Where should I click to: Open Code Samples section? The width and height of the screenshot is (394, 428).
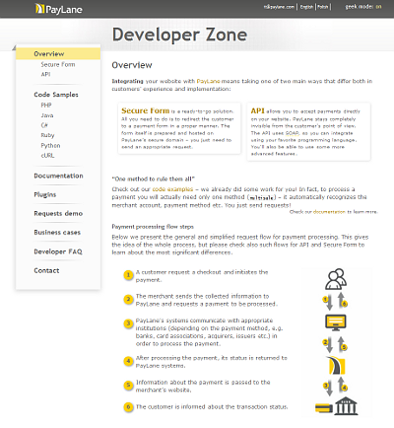(56, 95)
